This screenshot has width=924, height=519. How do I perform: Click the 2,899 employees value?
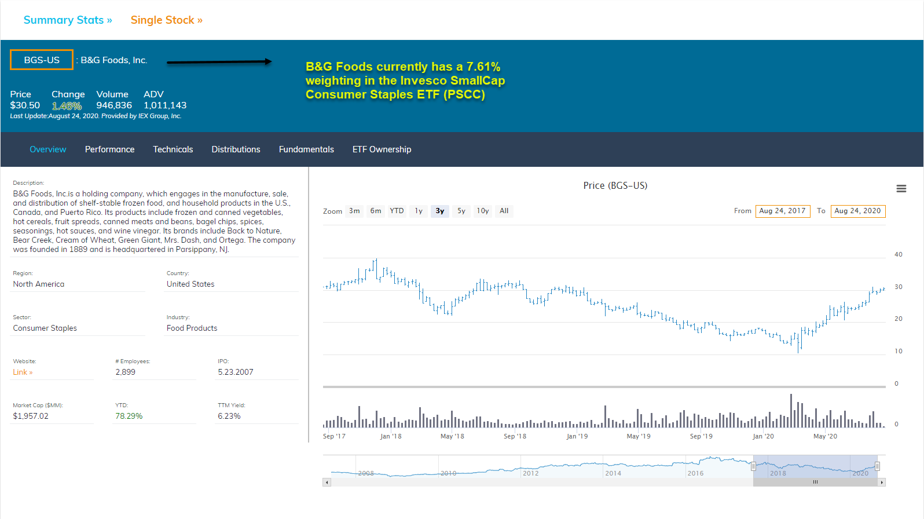point(126,372)
